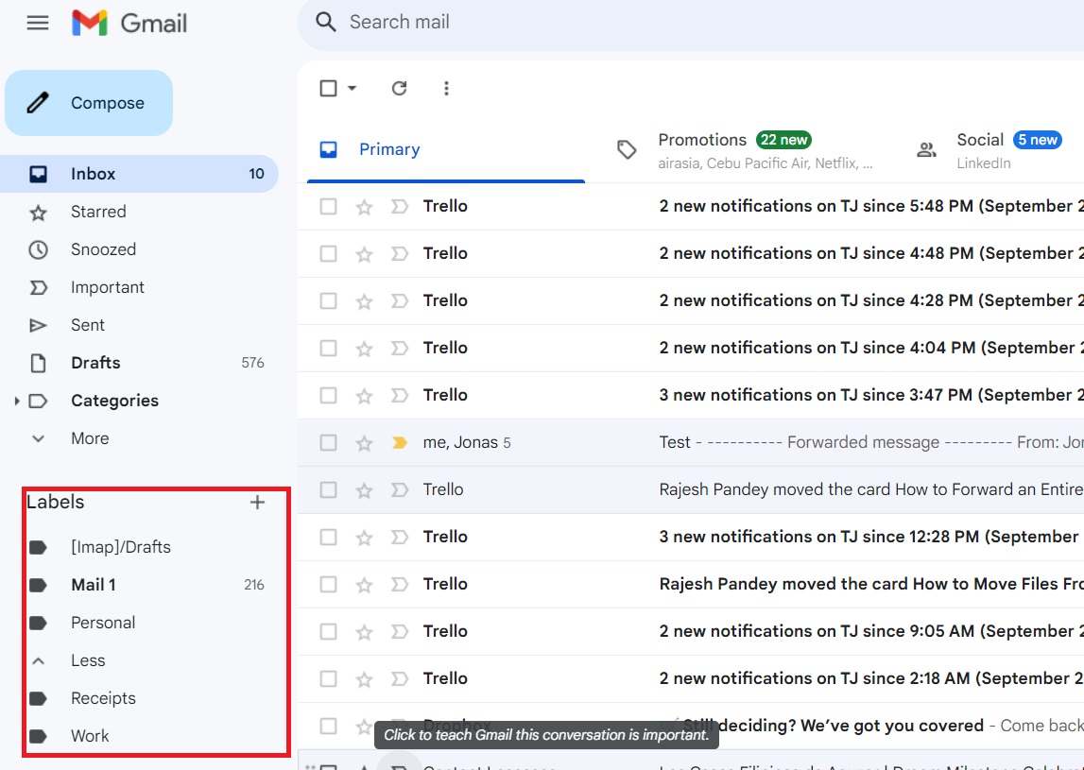Star the Trello 2:18 AM email
The width and height of the screenshot is (1084, 770).
pyautogui.click(x=365, y=678)
